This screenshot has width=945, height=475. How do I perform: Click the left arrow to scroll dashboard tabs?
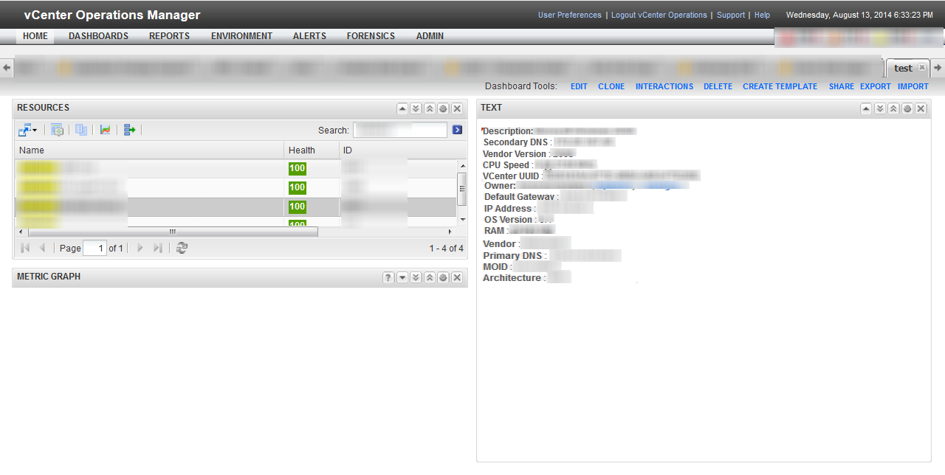(7, 67)
